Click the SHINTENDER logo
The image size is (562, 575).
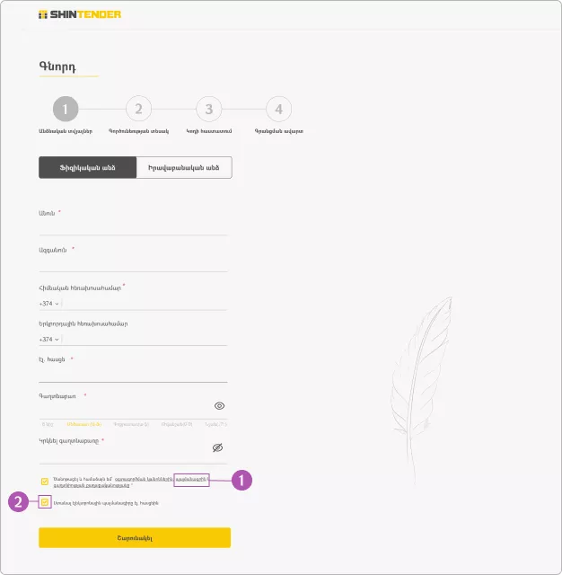(x=80, y=14)
